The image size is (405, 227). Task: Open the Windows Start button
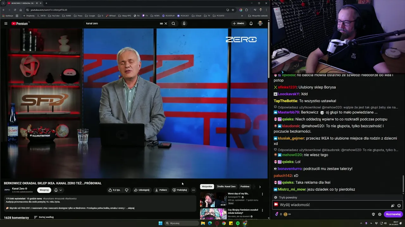click(160, 223)
